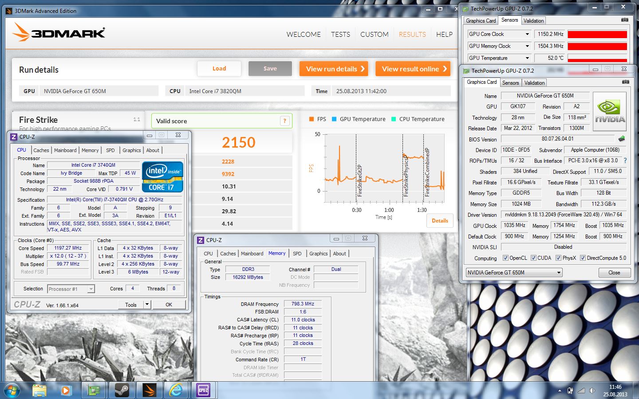Click the Details button under the chart
Image resolution: width=639 pixels, height=399 pixels.
(x=440, y=221)
